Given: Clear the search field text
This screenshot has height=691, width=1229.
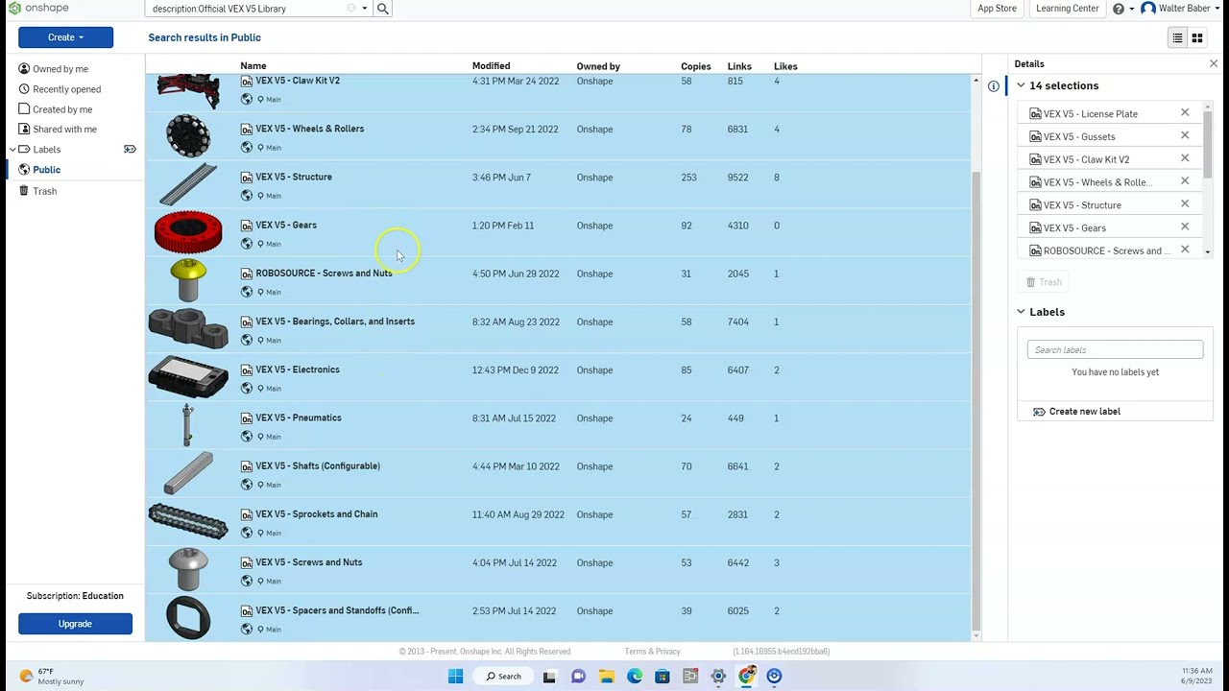Looking at the screenshot, I should tap(350, 9).
